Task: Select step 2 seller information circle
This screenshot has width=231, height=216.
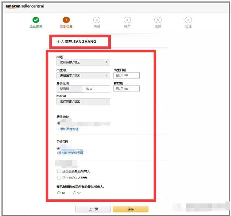Action: (x=66, y=20)
